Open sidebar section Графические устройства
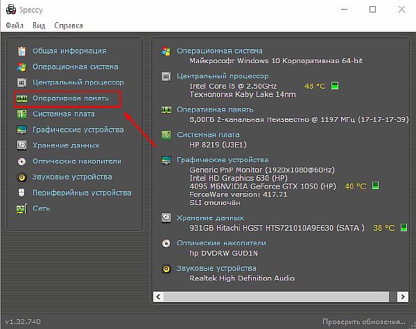416x329 pixels. (78, 130)
